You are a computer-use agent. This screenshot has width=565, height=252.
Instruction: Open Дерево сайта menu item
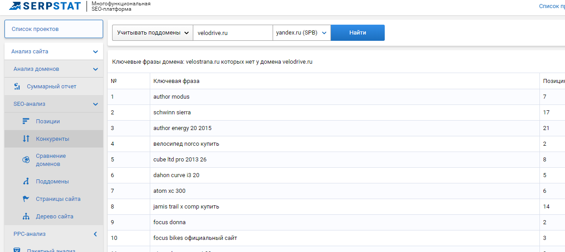(55, 217)
